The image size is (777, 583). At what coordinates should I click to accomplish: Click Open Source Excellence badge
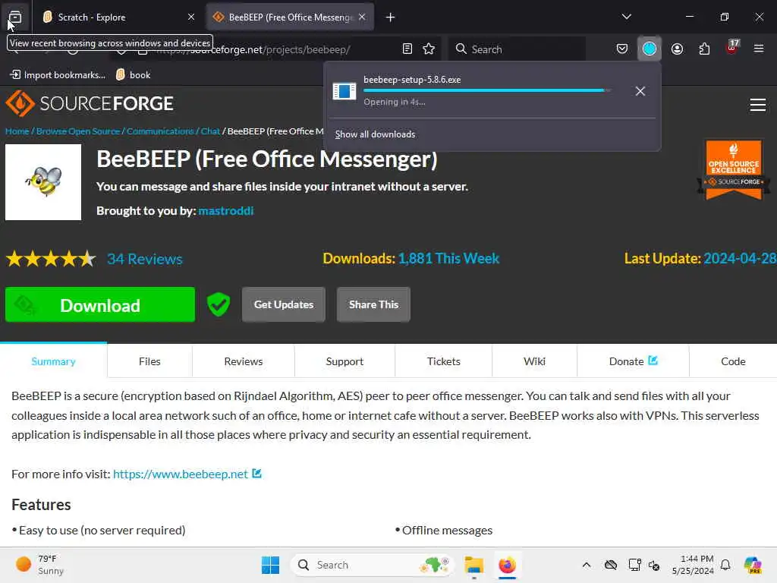coord(734,169)
